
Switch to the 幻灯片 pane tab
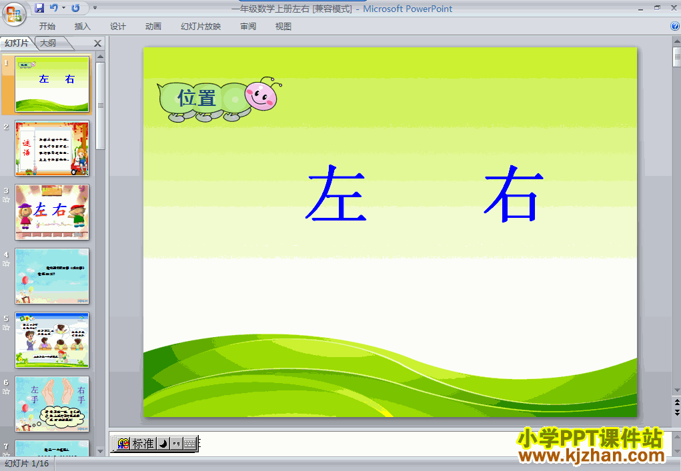pos(17,43)
